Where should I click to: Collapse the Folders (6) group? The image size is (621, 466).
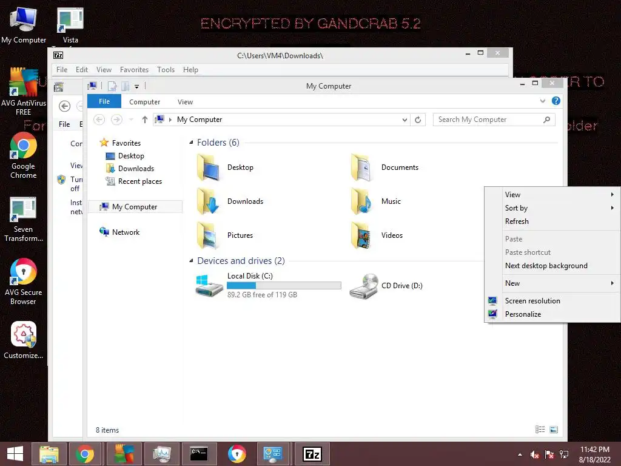pos(191,142)
